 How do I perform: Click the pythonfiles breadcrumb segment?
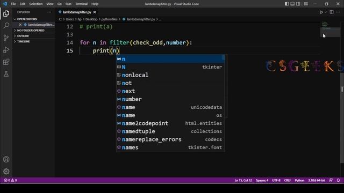click(x=109, y=19)
